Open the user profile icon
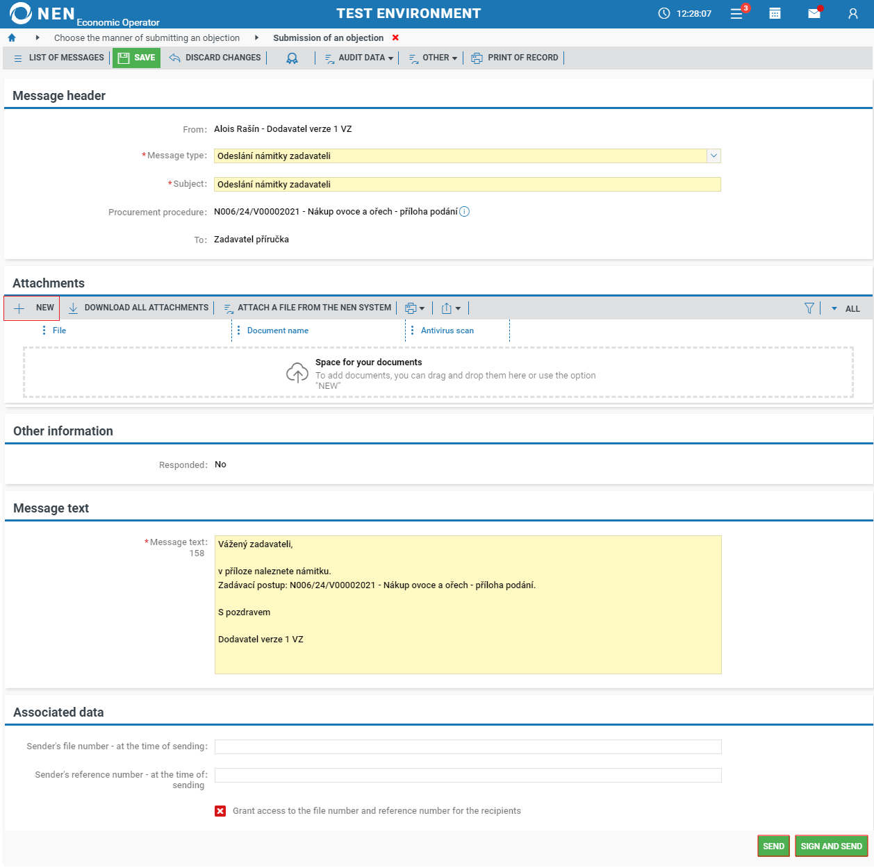 852,14
